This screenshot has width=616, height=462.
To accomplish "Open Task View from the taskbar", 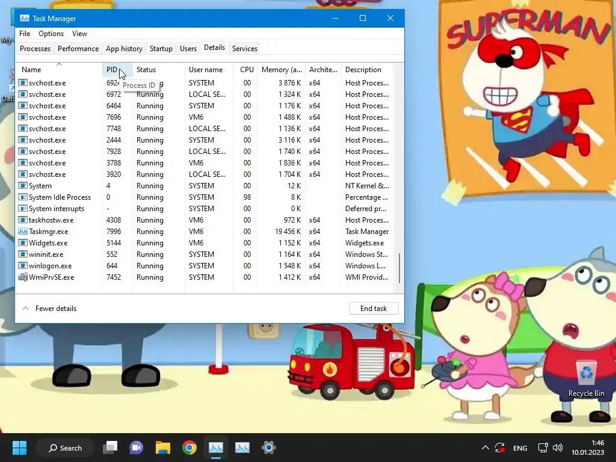I will point(110,448).
